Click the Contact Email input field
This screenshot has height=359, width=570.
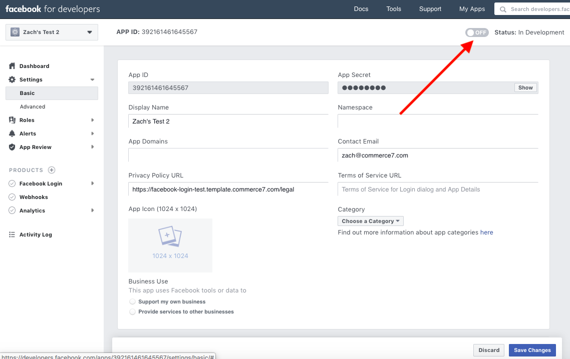click(438, 155)
